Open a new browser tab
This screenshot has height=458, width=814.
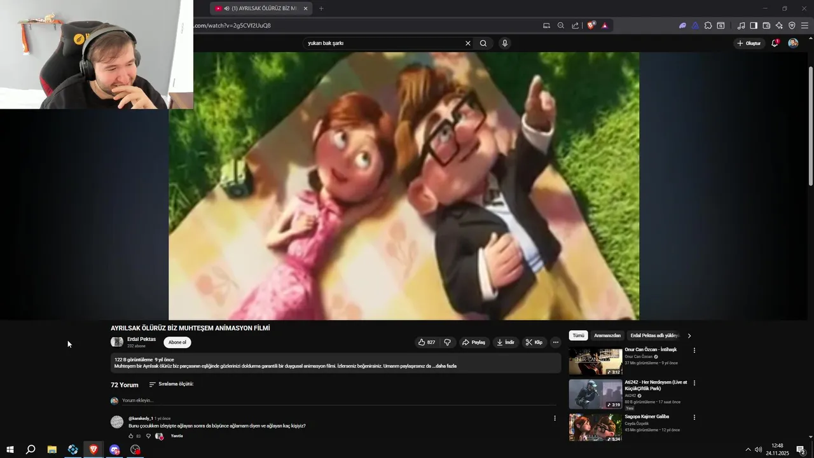tap(321, 9)
